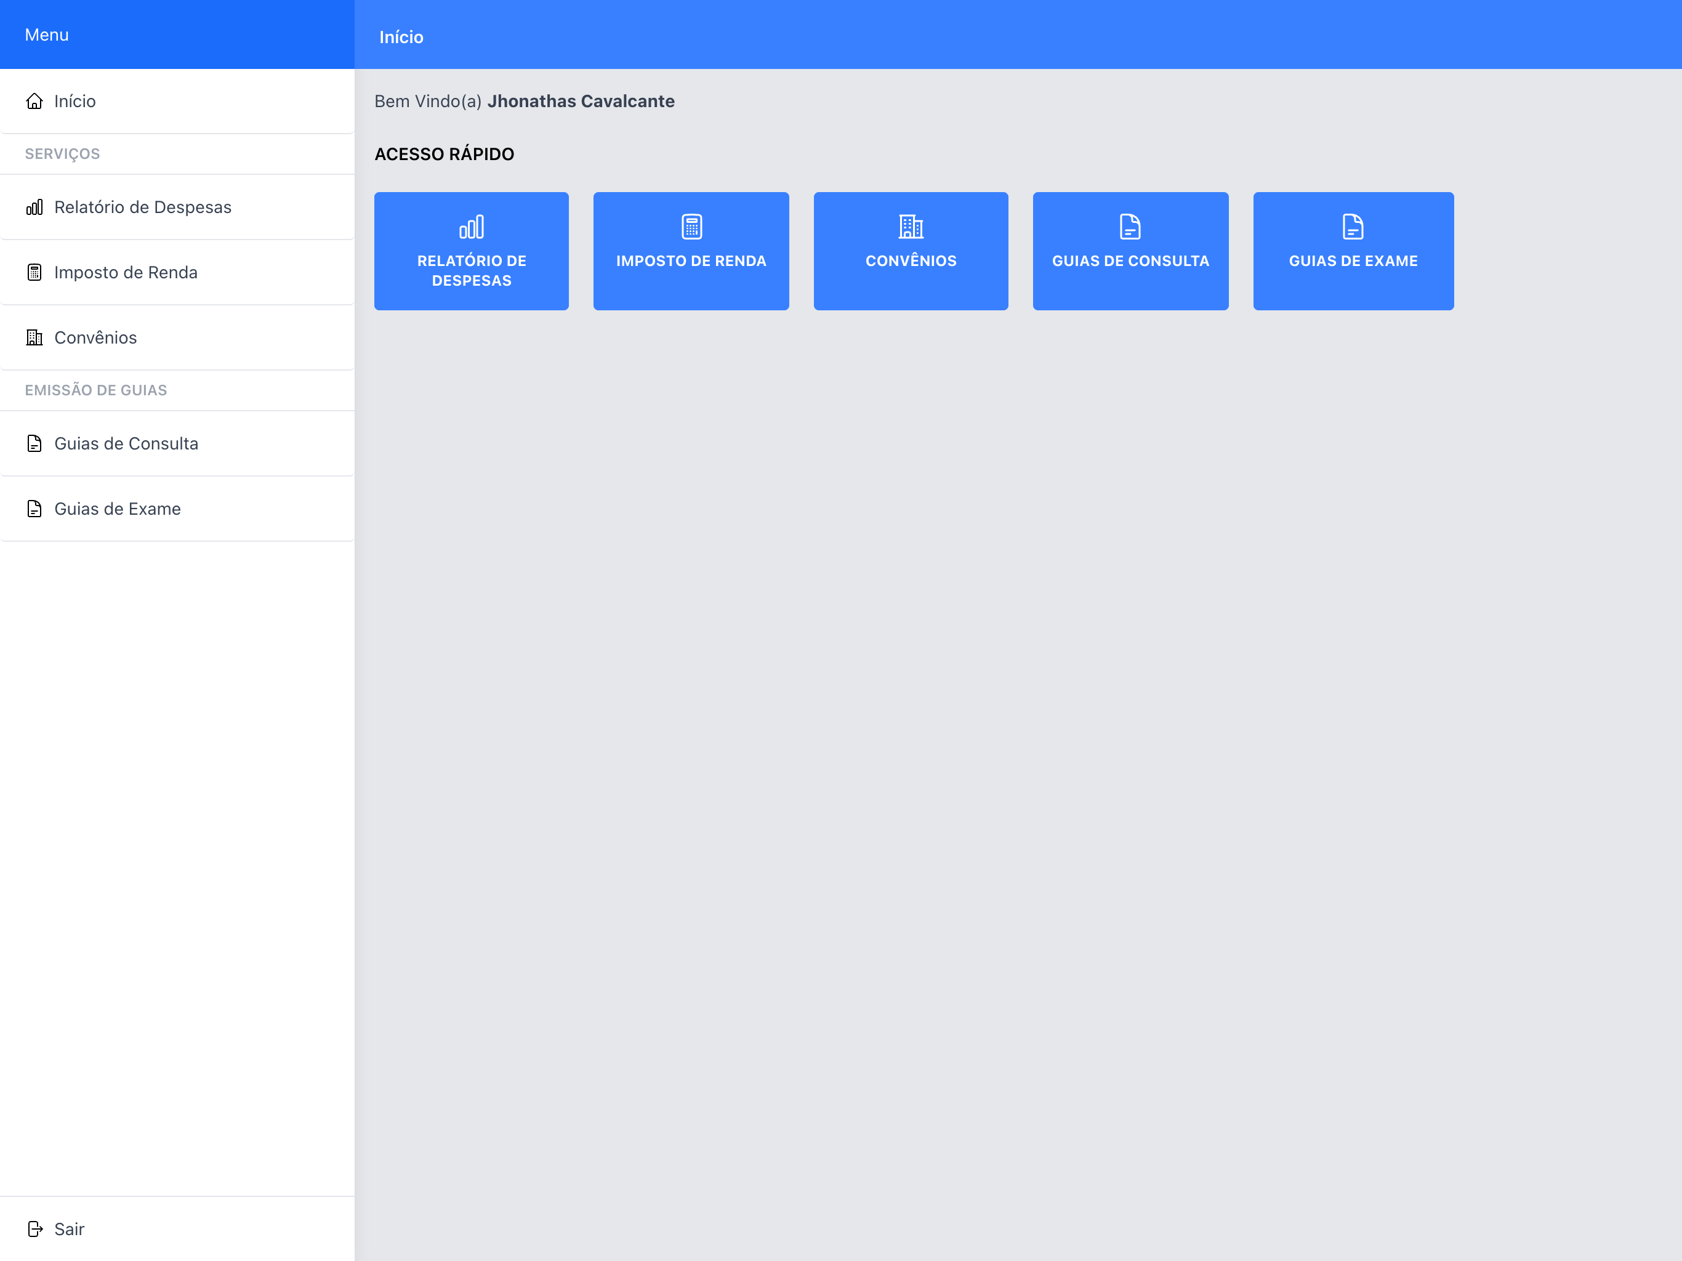Open Guias de Exame sidebar entry
The image size is (1682, 1261).
[177, 509]
